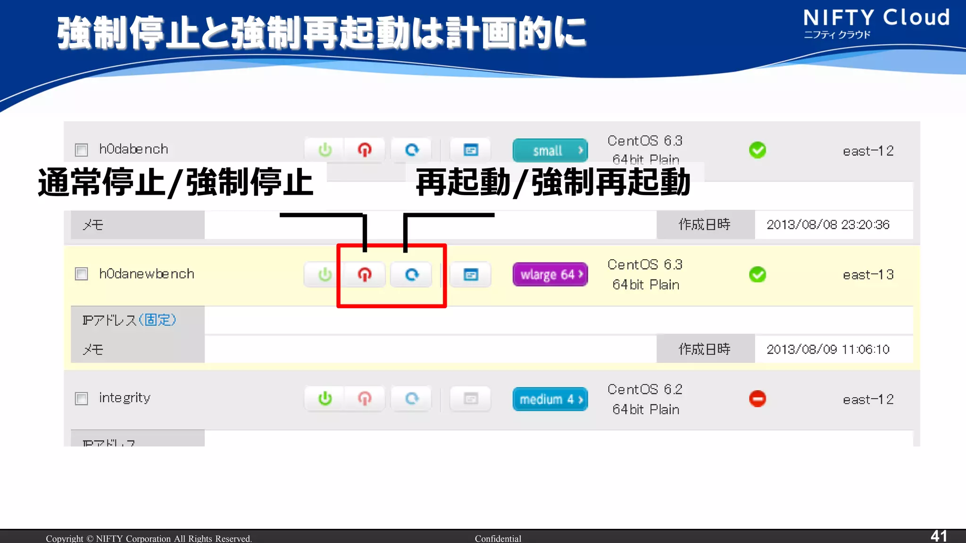The height and width of the screenshot is (543, 966).
Task: Click the power-on icon for h0danewbench
Action: pos(325,275)
